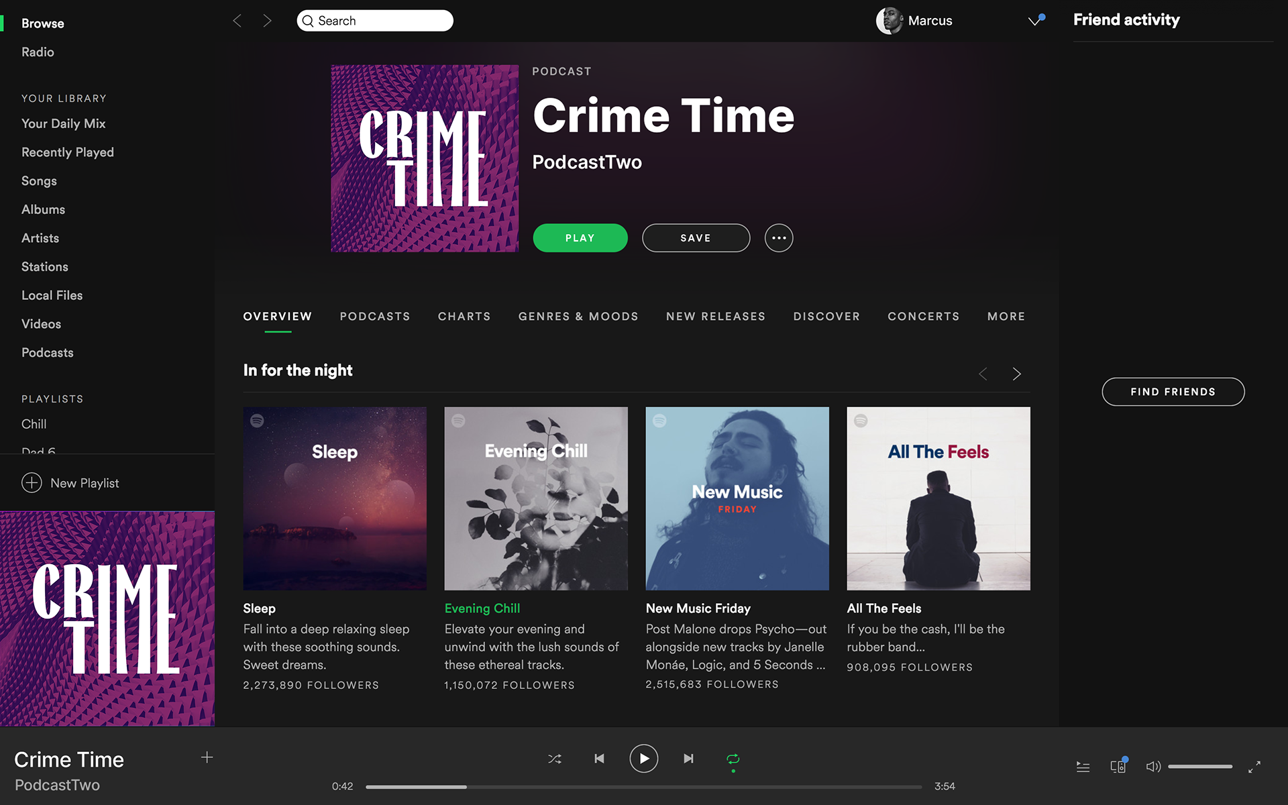
Task: Expand the Marcus account dropdown arrow
Action: coord(1034,21)
